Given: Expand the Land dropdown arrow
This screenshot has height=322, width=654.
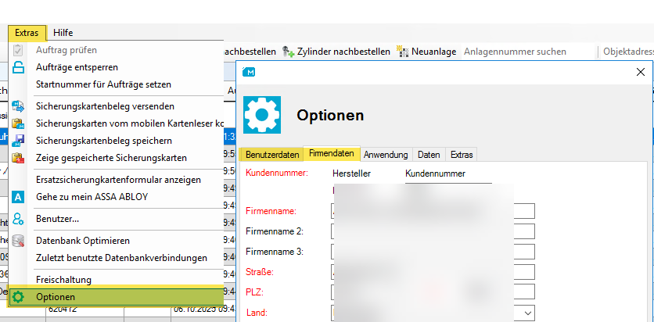Looking at the screenshot, I should [528, 313].
